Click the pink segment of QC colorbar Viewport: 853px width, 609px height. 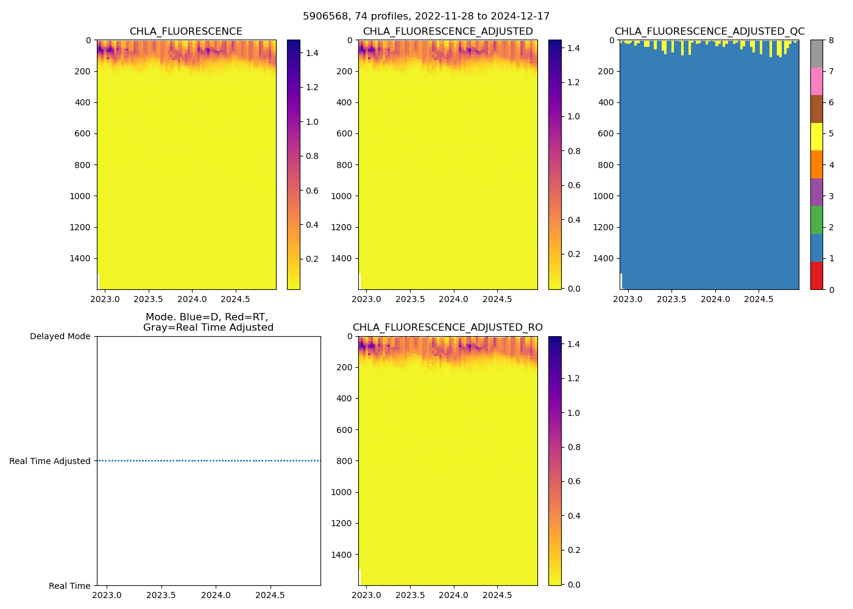click(816, 81)
